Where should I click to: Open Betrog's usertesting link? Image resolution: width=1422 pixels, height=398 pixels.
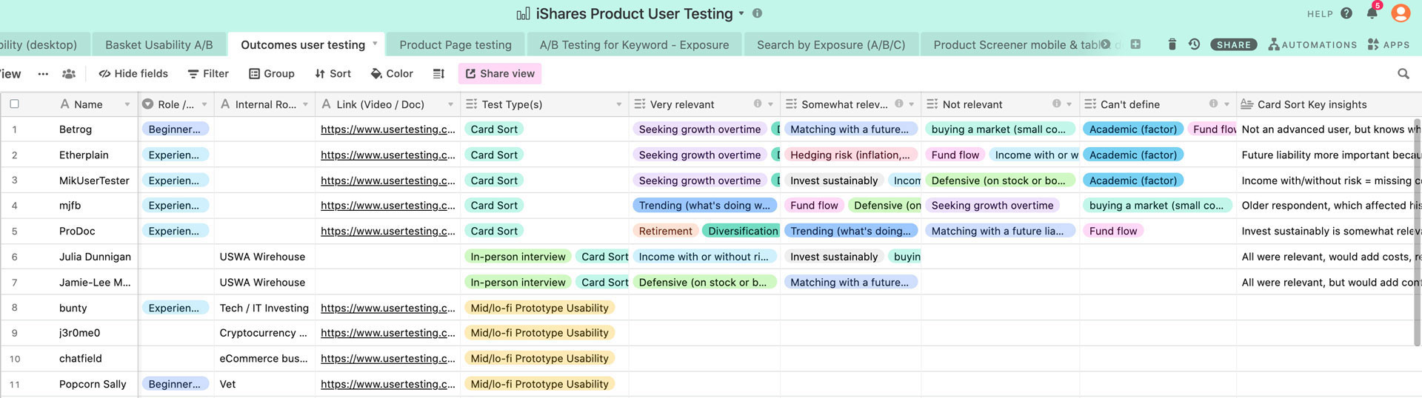(387, 129)
